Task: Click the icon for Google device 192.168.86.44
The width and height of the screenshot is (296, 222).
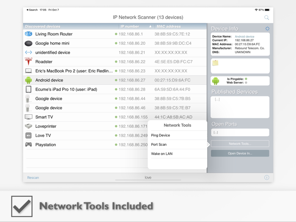Action: coord(28,99)
